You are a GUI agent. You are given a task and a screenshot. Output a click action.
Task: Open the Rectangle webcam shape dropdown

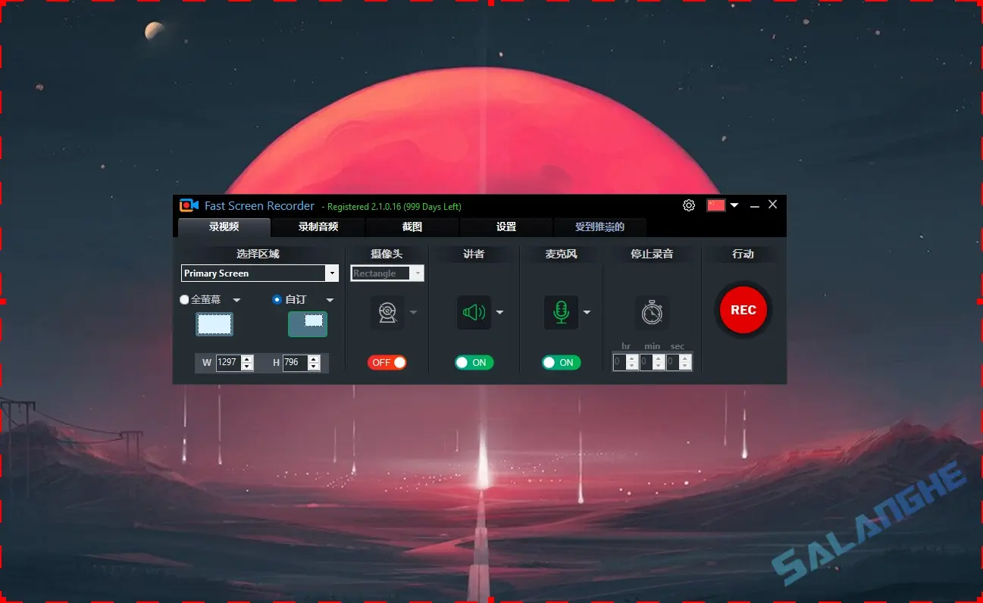pyautogui.click(x=418, y=273)
